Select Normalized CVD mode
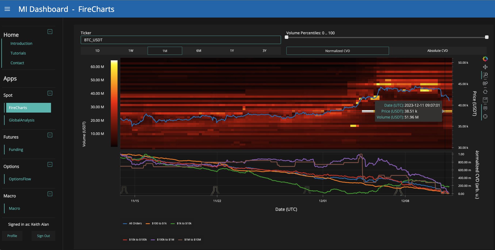The height and width of the screenshot is (250, 495). pyautogui.click(x=337, y=51)
